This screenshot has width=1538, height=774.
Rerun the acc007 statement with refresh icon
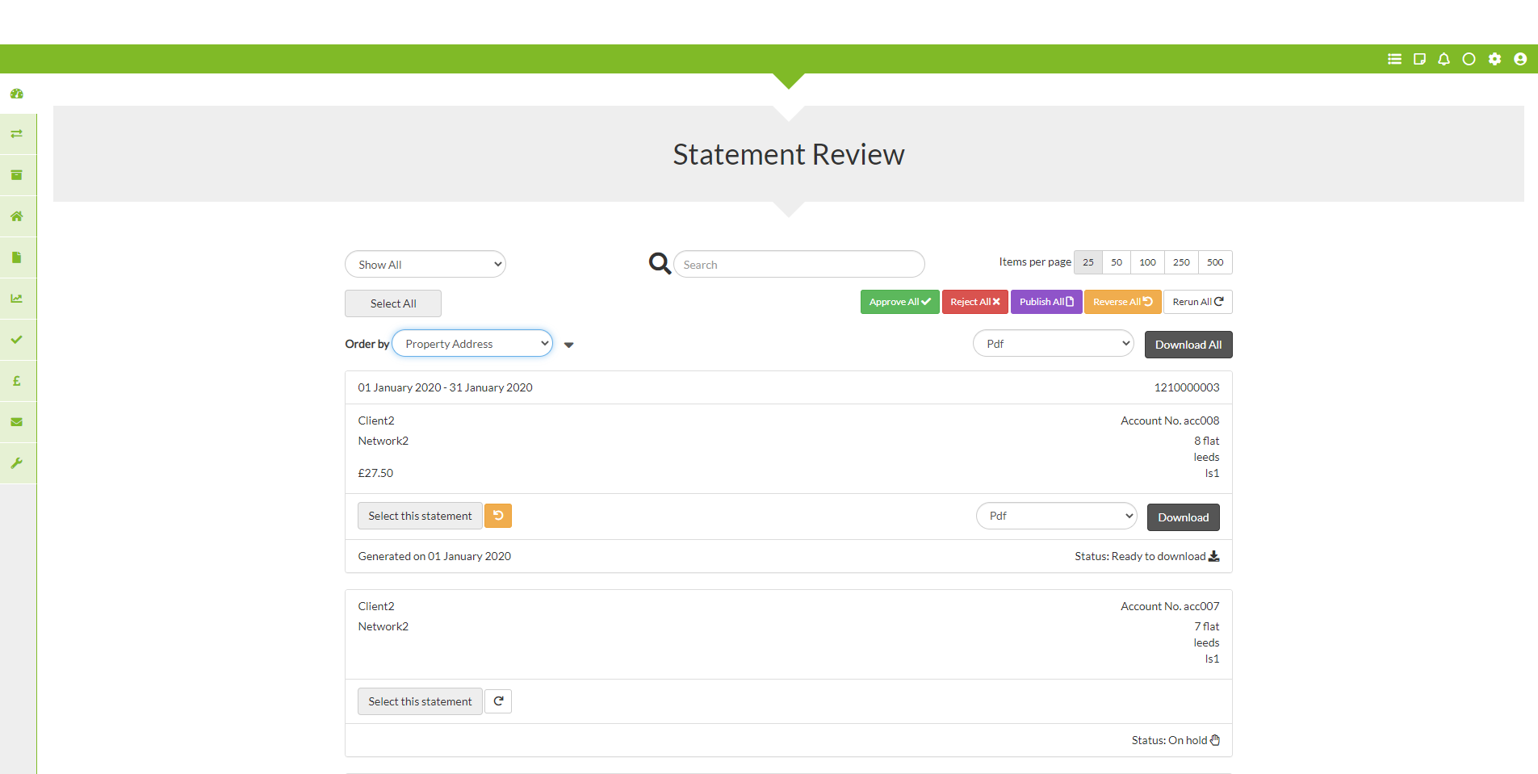(x=498, y=701)
